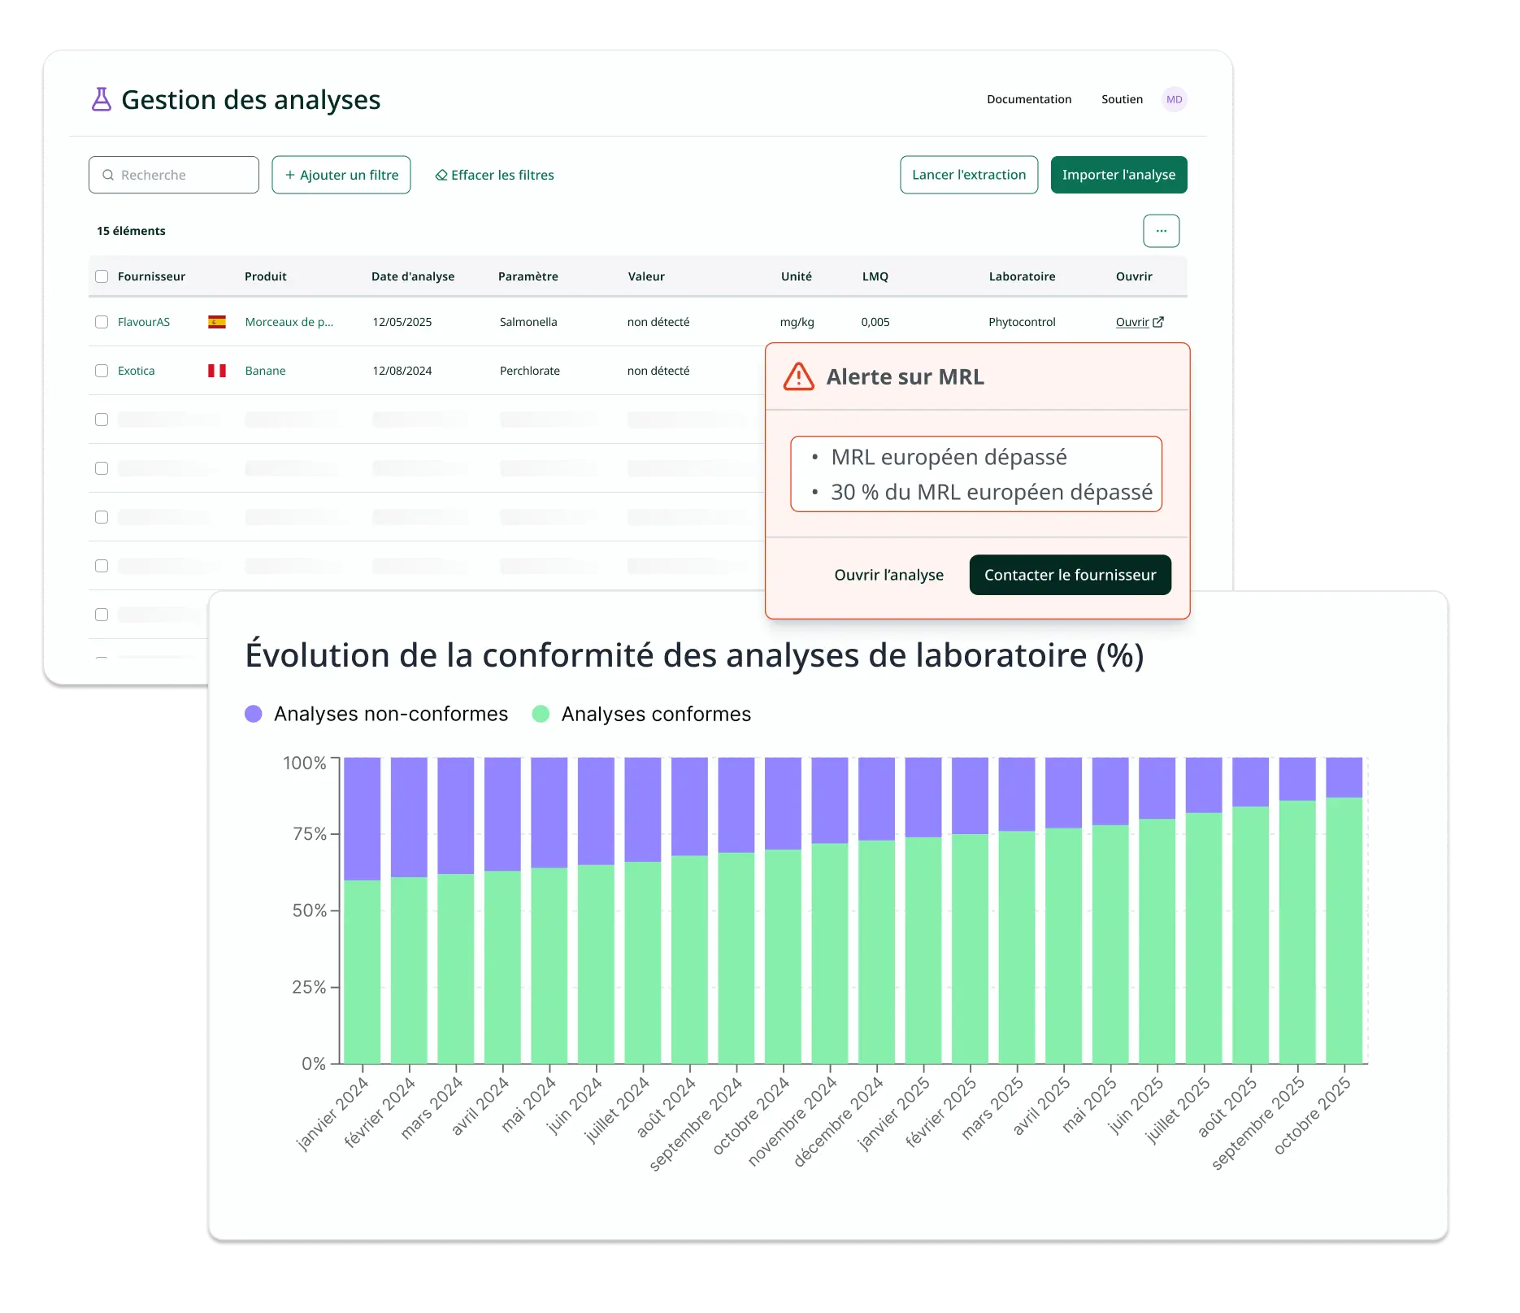Click the 15 éléments count label

click(x=131, y=231)
